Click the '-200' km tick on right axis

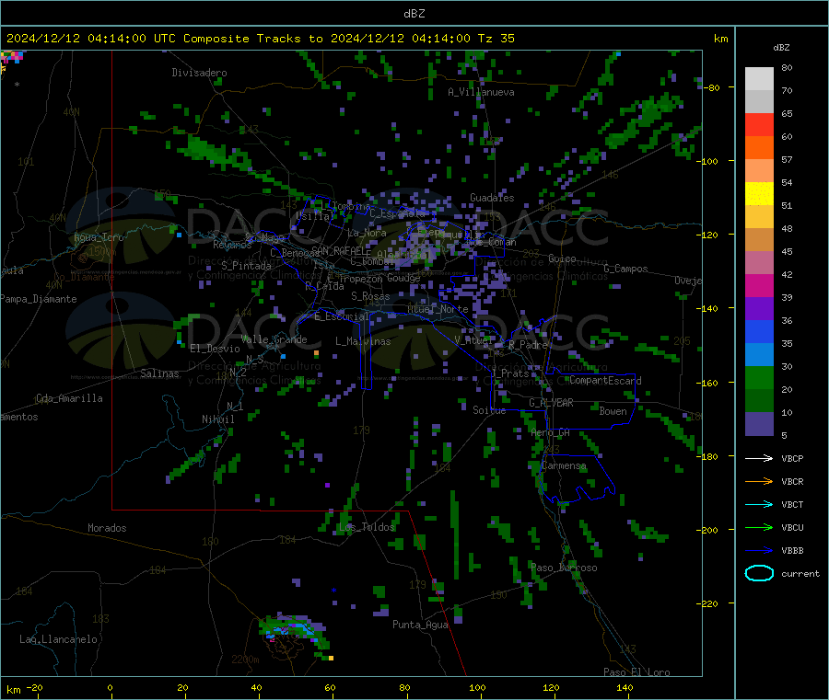[708, 530]
